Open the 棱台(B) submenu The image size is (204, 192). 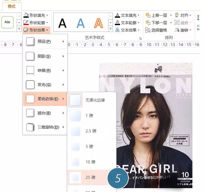(x=45, y=113)
